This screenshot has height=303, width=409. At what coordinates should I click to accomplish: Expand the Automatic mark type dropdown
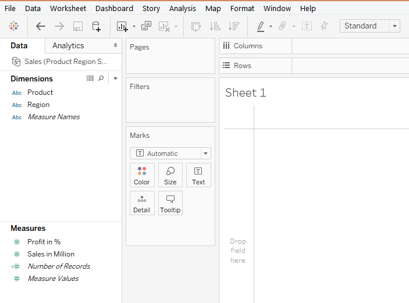point(205,154)
